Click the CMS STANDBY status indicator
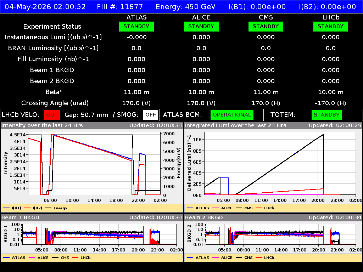 [x=266, y=26]
